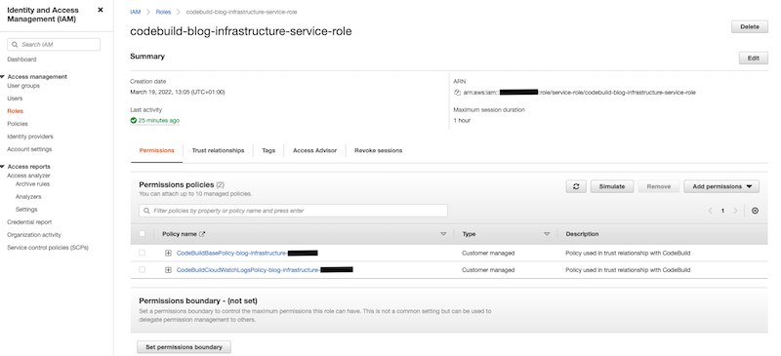This screenshot has height=356, width=781.
Task: Open the Access Advisor tab
Action: (314, 150)
